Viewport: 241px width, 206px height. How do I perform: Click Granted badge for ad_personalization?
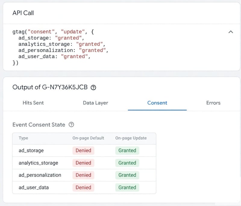click(x=127, y=175)
